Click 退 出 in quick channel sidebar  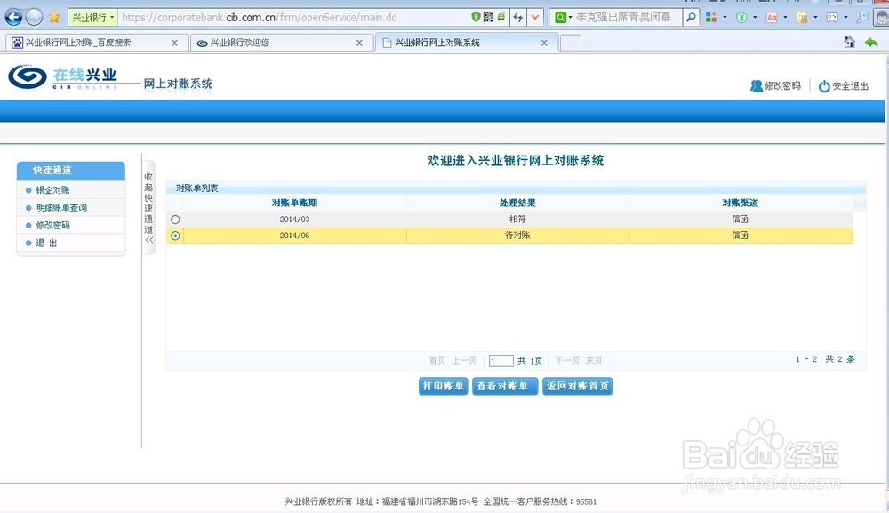point(46,243)
